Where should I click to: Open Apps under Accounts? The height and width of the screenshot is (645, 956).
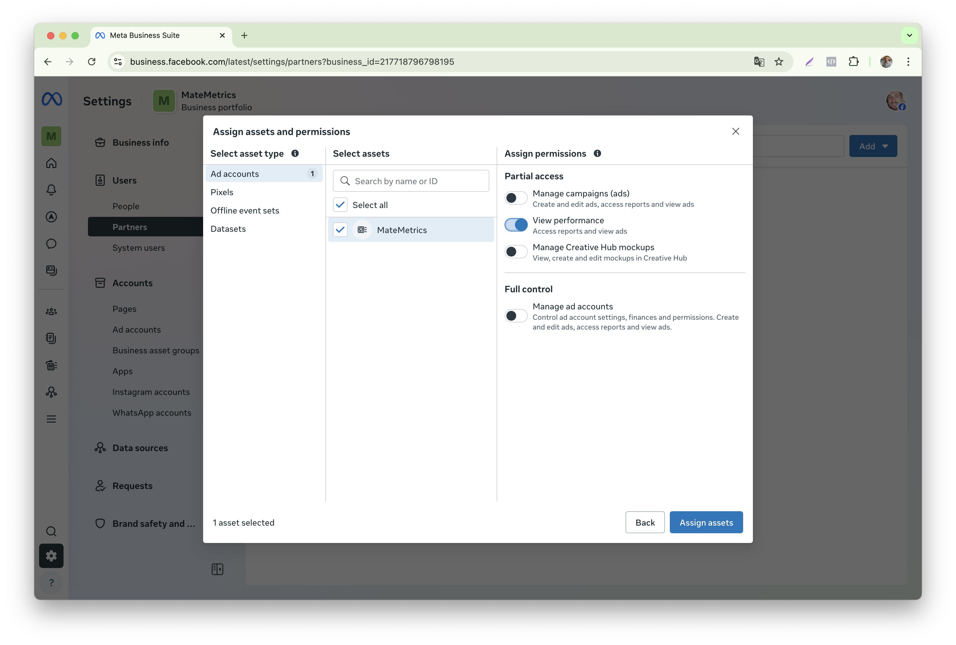tap(122, 371)
